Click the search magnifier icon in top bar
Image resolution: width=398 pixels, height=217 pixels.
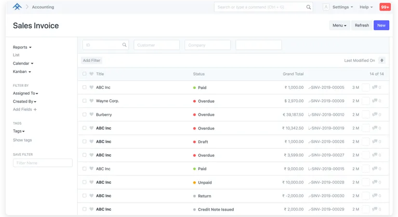308,7
